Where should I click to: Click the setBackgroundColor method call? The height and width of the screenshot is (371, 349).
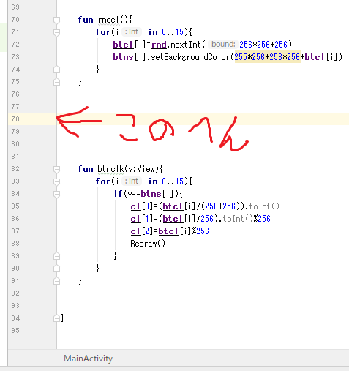point(190,57)
